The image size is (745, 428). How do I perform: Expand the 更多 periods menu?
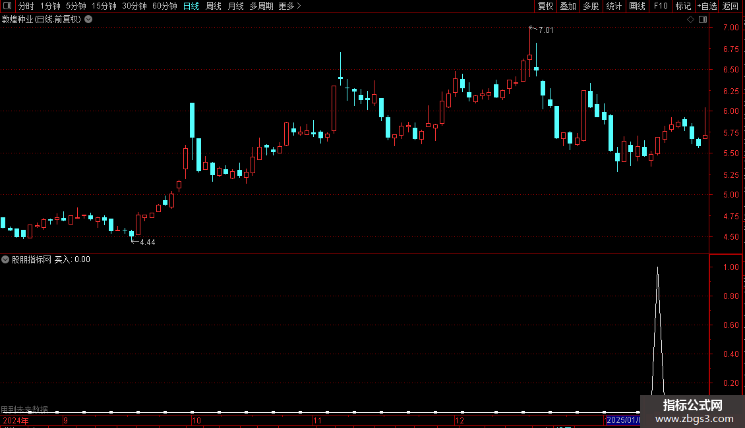pyautogui.click(x=290, y=6)
